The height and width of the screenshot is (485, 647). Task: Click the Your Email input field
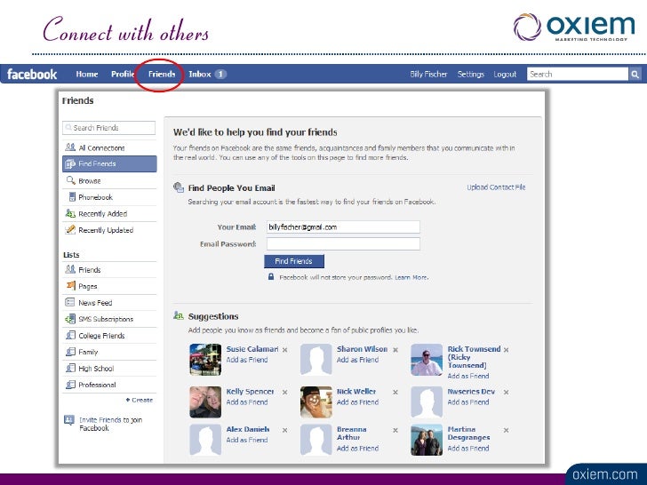343,227
